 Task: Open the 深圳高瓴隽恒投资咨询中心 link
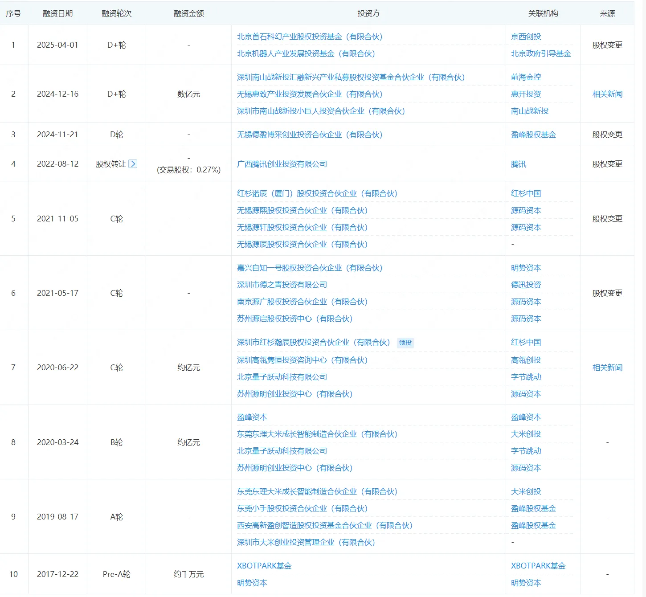(x=303, y=360)
